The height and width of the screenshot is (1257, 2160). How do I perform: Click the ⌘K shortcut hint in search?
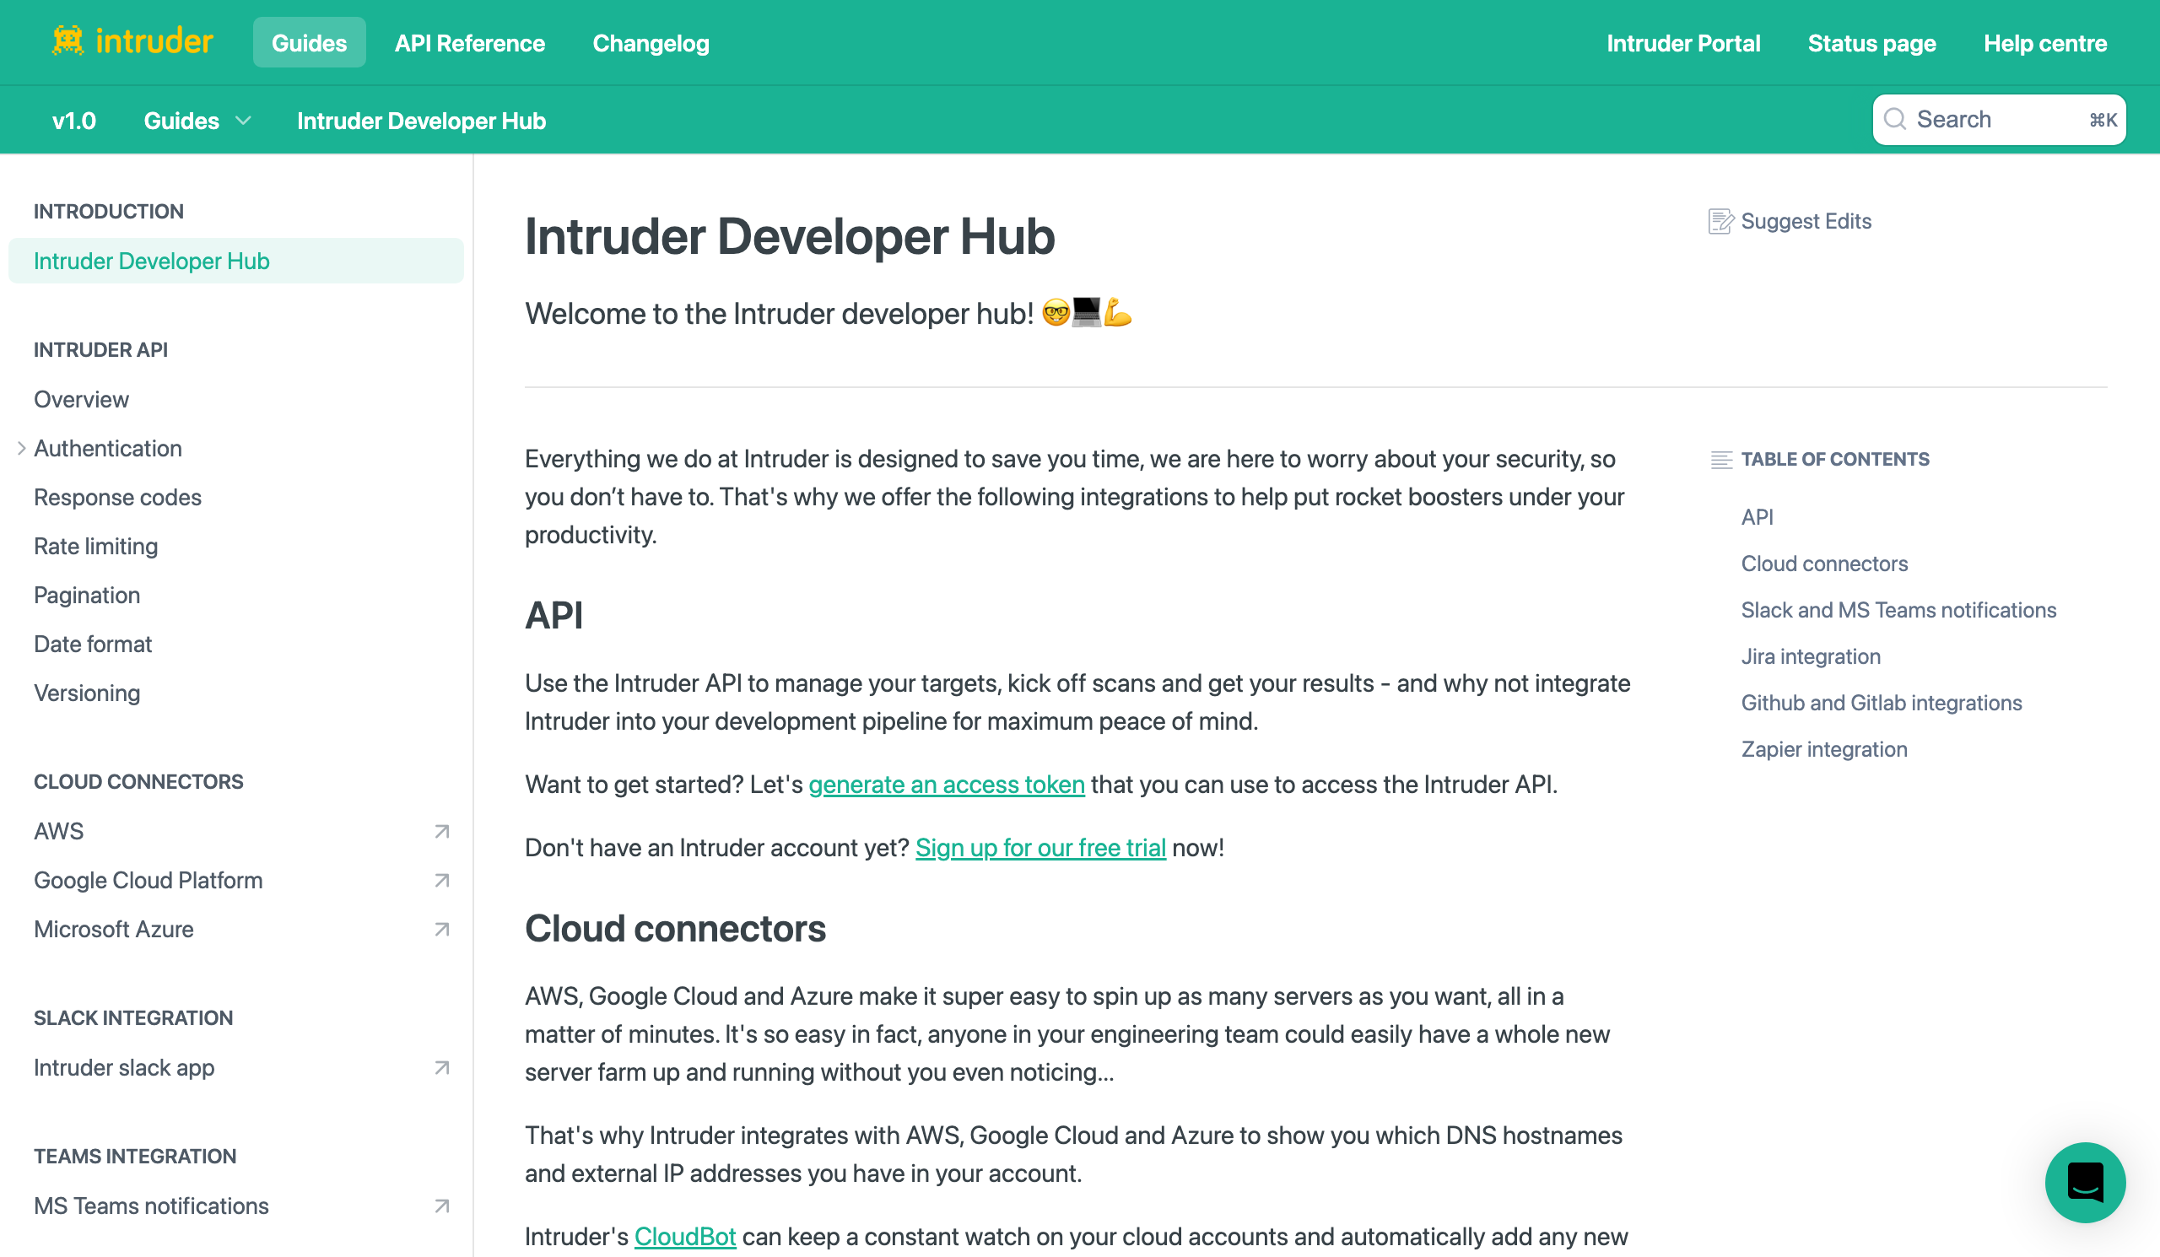tap(2103, 119)
